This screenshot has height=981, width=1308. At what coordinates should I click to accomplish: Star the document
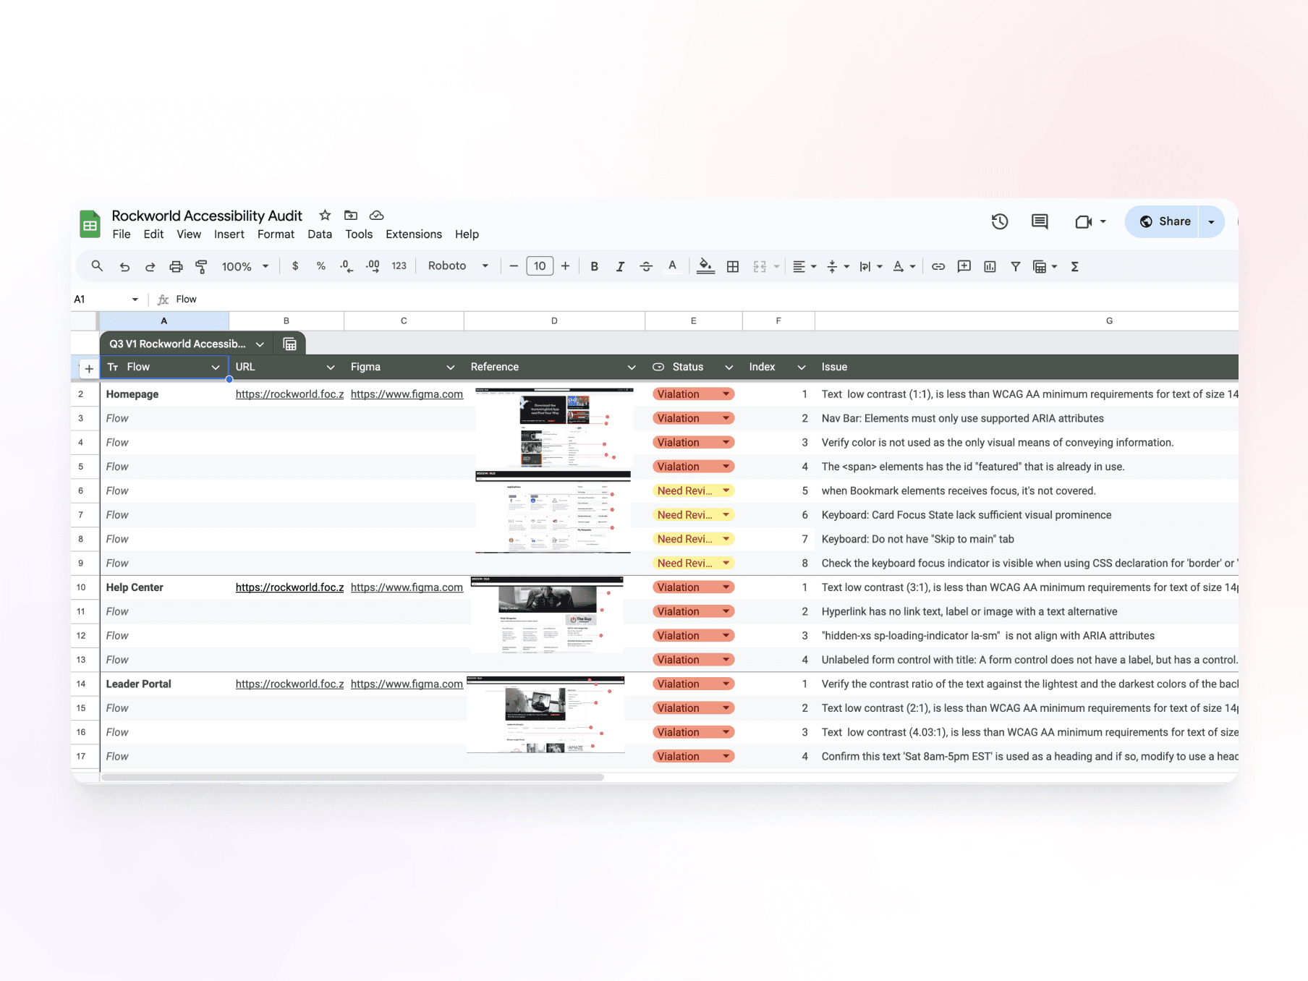tap(325, 215)
